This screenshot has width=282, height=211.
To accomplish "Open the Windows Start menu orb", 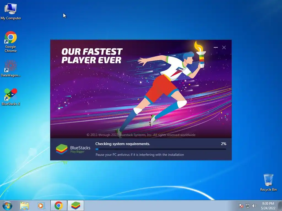I will coord(7,206).
